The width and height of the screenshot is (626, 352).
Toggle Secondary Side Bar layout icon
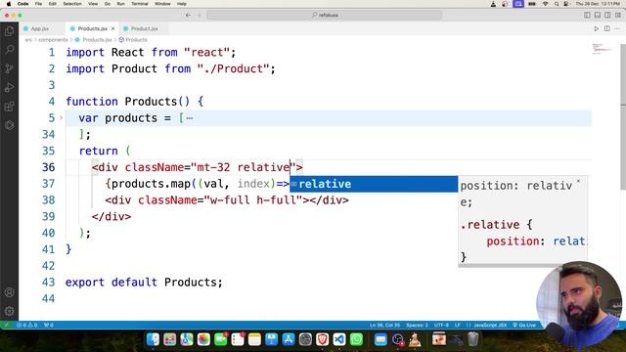607,16
